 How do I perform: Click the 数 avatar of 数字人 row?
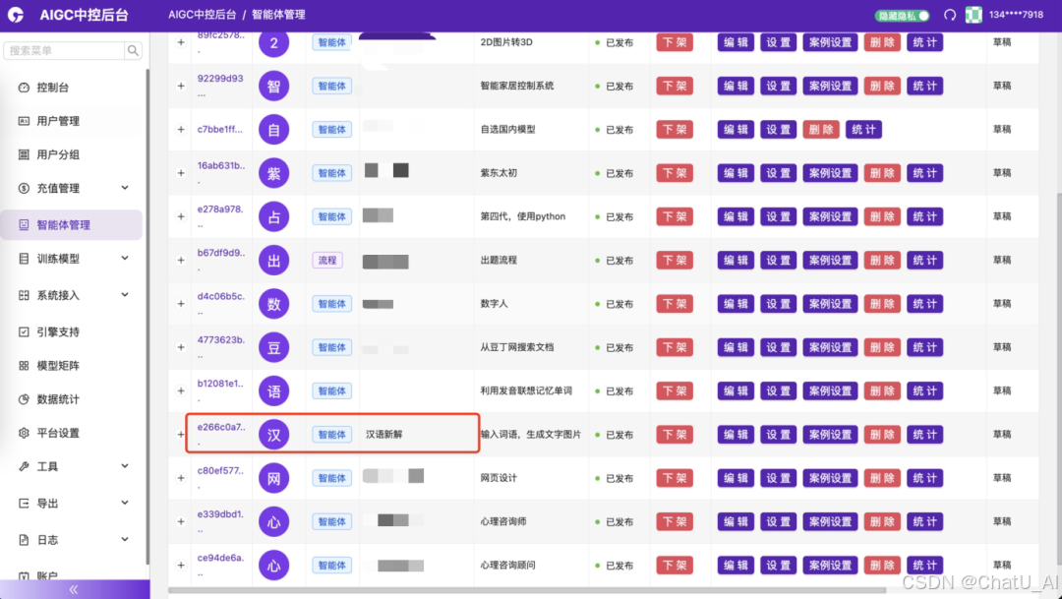coord(273,304)
